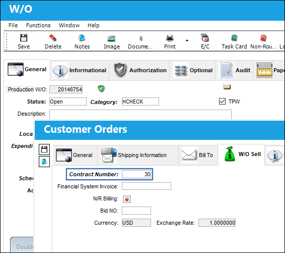285x253 pixels.
Task: Click the Bid NO input field
Action: [136, 211]
